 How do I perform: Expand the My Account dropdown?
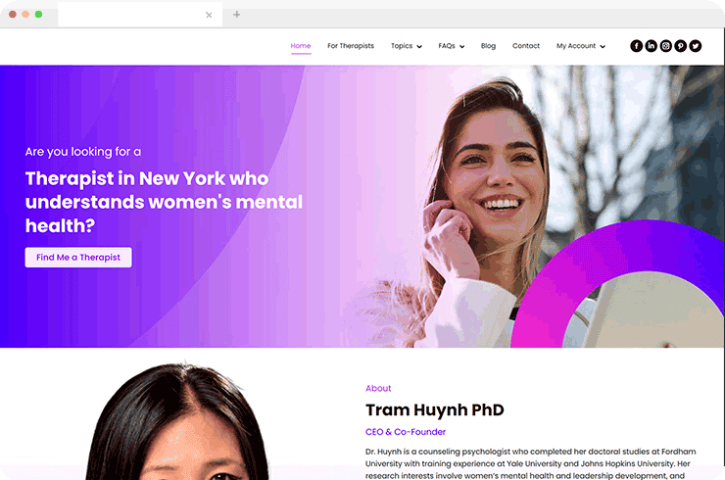point(580,46)
